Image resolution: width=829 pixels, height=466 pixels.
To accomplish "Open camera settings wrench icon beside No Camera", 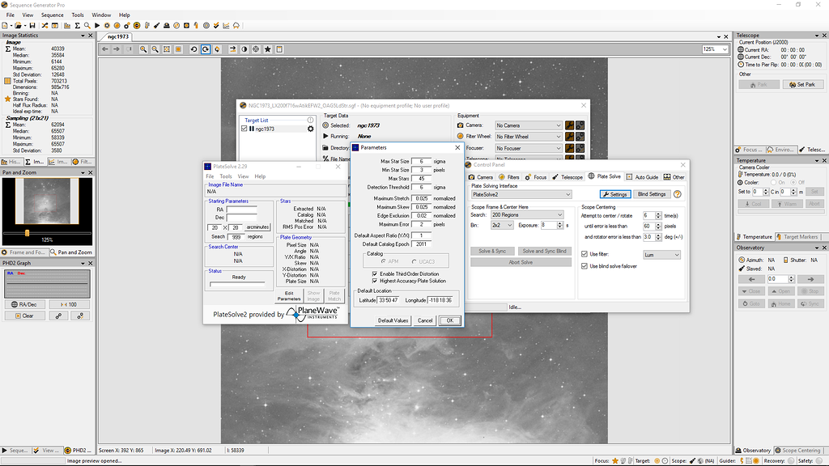I will 570,125.
